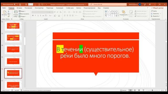Create a new slide with the Создать слайд icon
168x94 pixels.
click(x=16, y=12)
